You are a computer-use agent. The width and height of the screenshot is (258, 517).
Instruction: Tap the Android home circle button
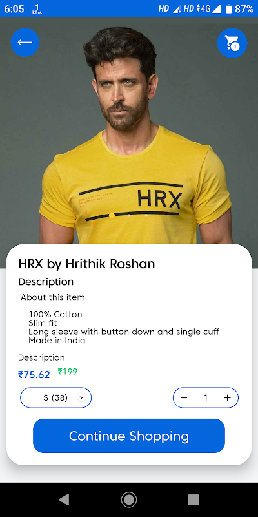coord(129,500)
